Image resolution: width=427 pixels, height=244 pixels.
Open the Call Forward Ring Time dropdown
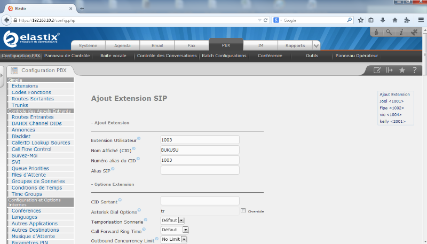[175, 230]
